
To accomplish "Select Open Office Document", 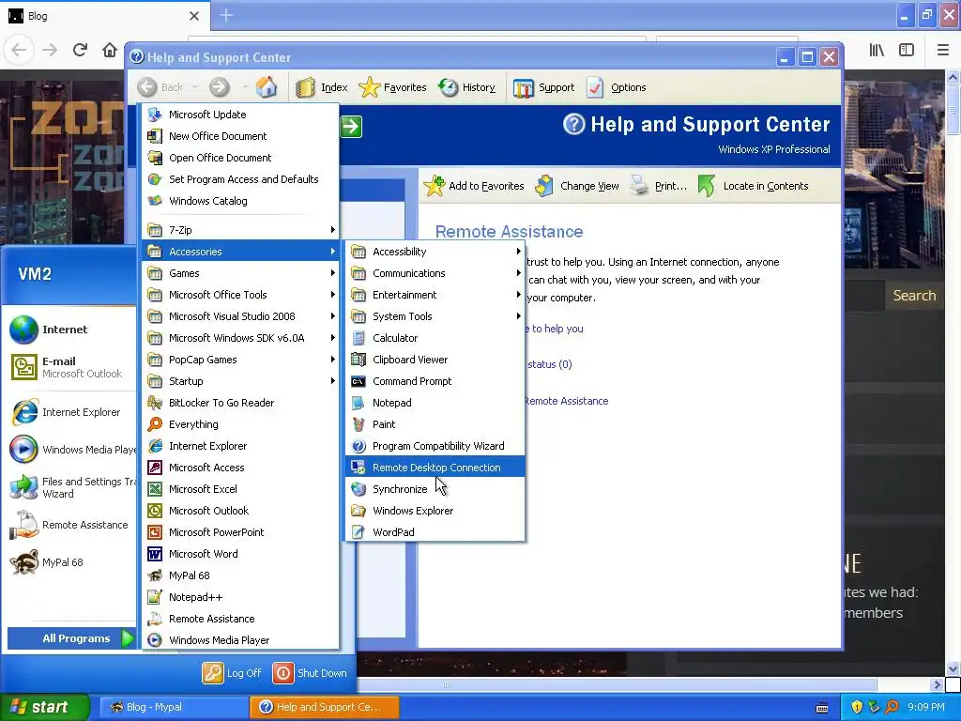I will (x=241, y=158).
